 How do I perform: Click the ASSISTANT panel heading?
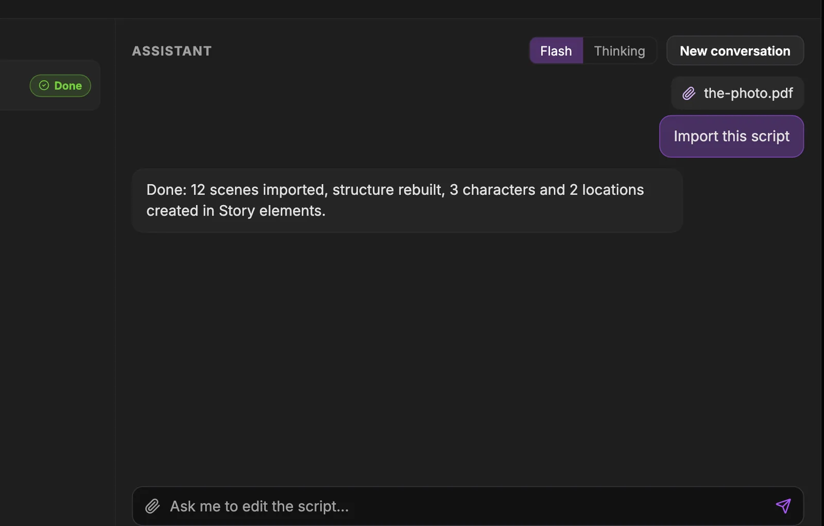coord(172,51)
